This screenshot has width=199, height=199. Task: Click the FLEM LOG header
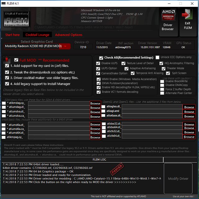[x=99, y=160]
